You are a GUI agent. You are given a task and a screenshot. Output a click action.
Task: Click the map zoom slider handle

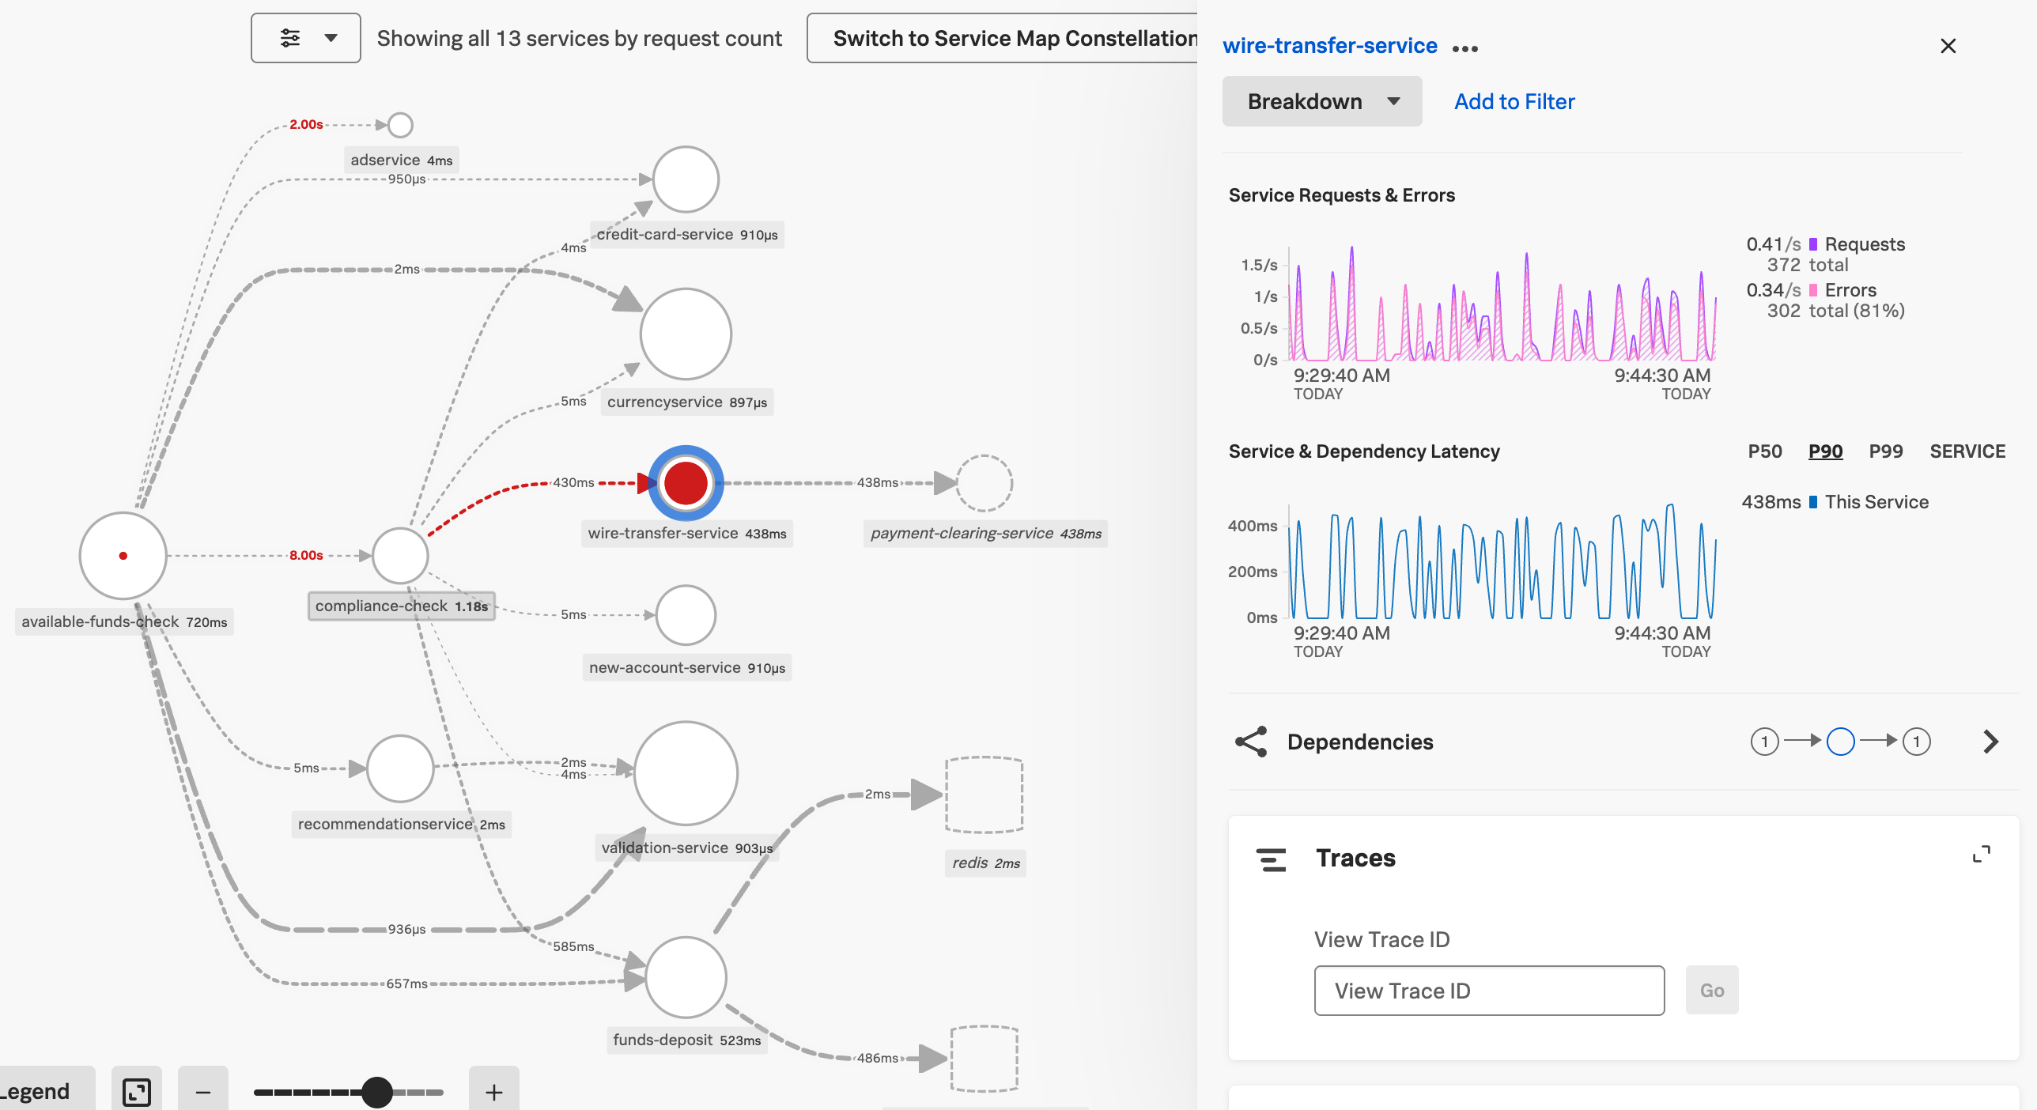tap(377, 1092)
